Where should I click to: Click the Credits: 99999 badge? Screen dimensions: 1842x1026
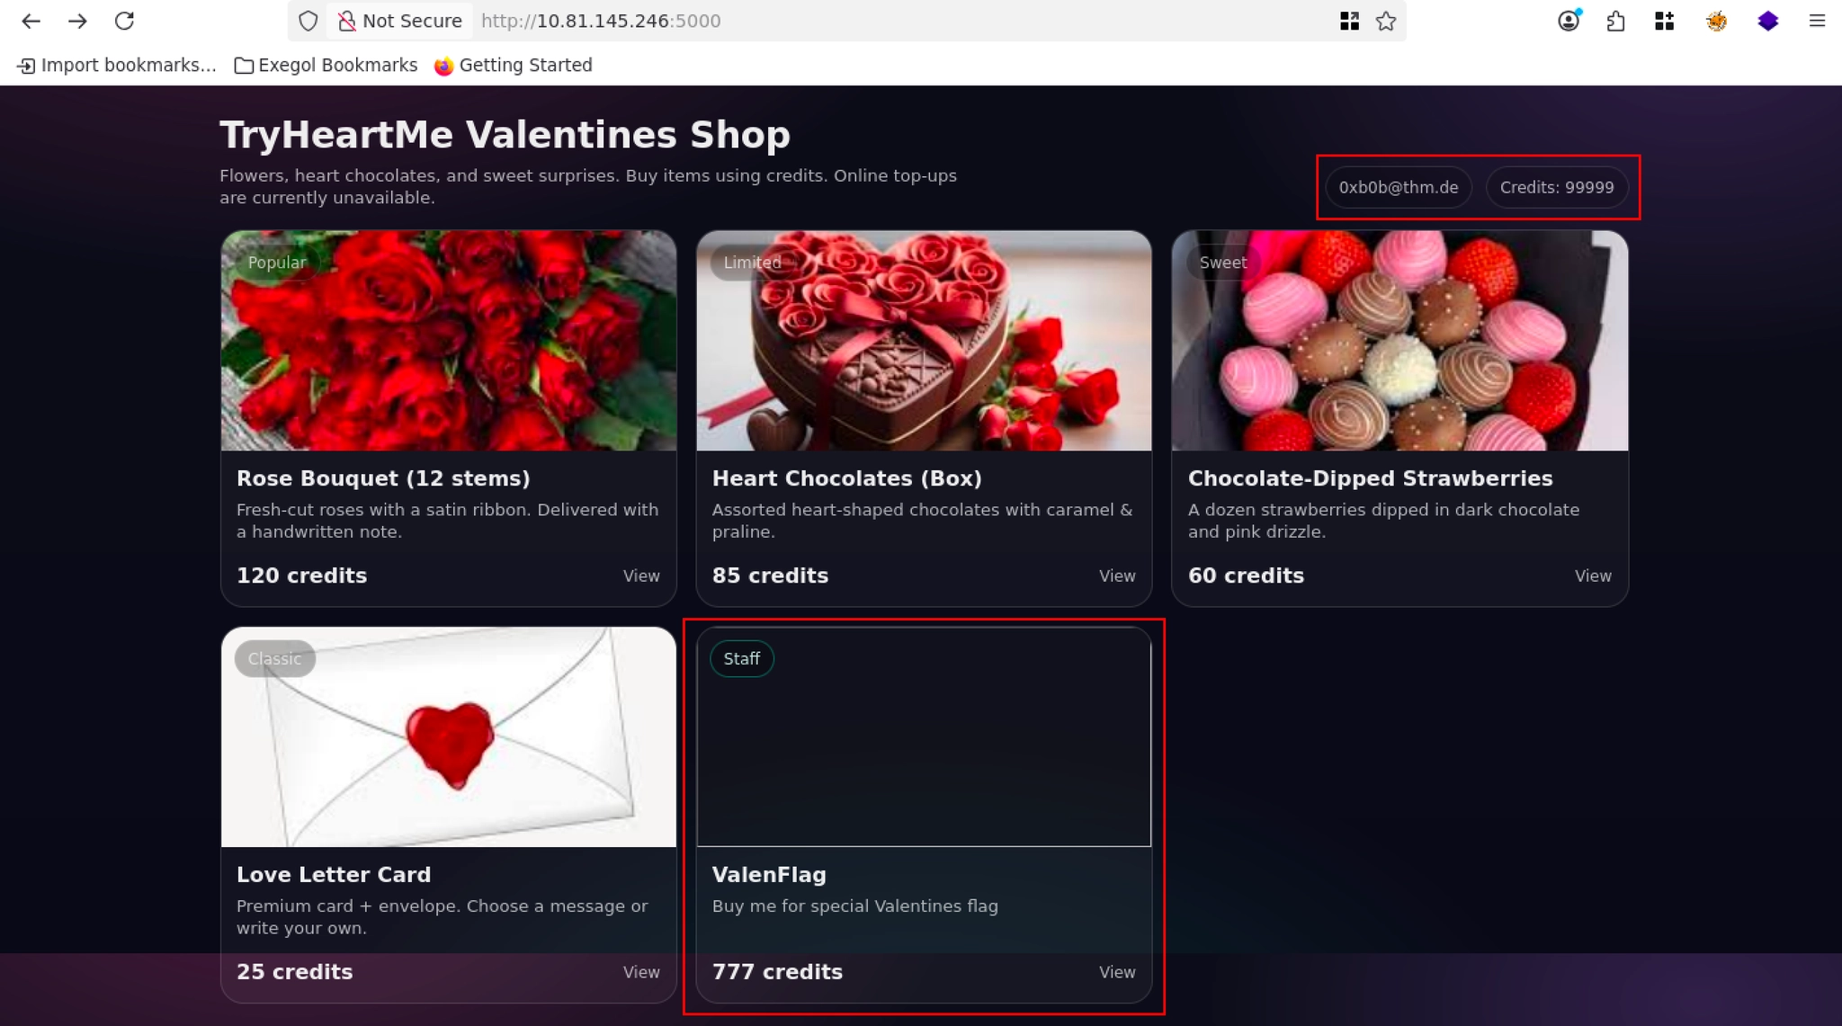click(1557, 187)
